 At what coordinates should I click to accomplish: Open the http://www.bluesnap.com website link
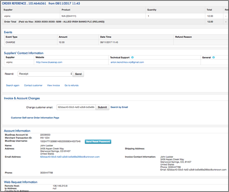49,62
